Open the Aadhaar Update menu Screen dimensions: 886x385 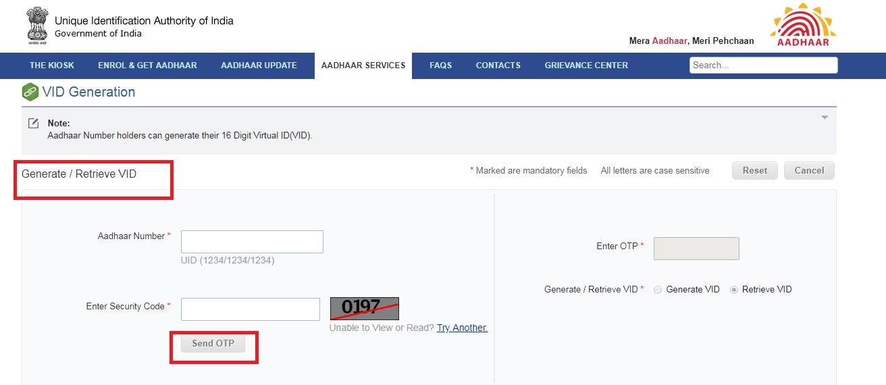point(259,66)
